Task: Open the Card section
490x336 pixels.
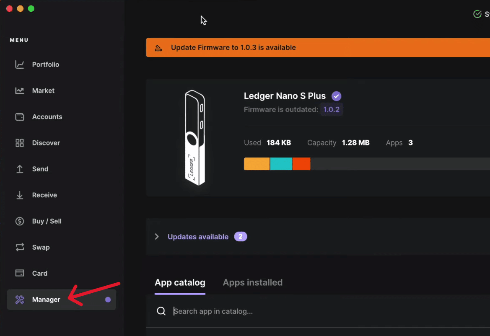Action: point(40,273)
